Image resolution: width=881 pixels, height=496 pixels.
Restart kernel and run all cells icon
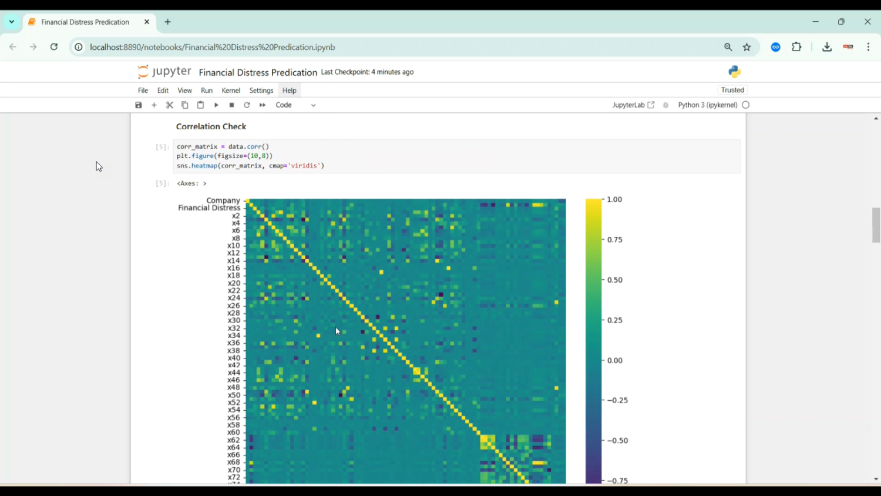click(263, 105)
